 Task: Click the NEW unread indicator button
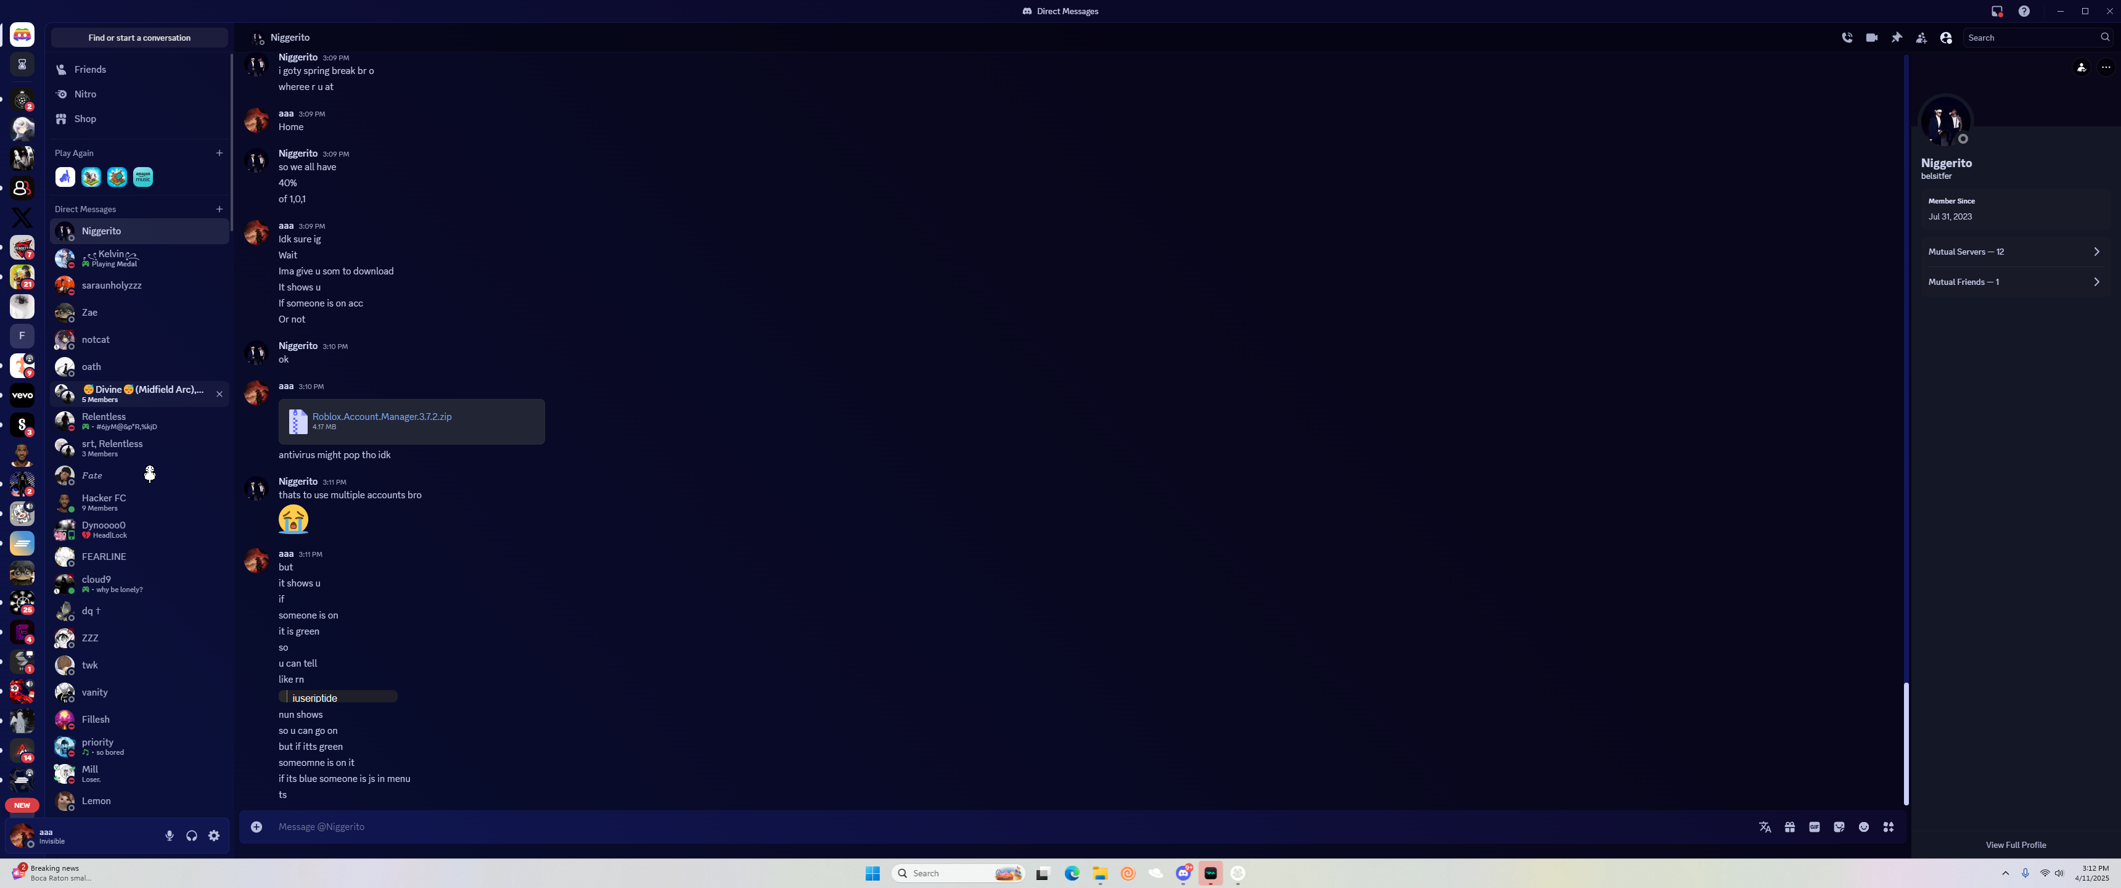click(22, 805)
